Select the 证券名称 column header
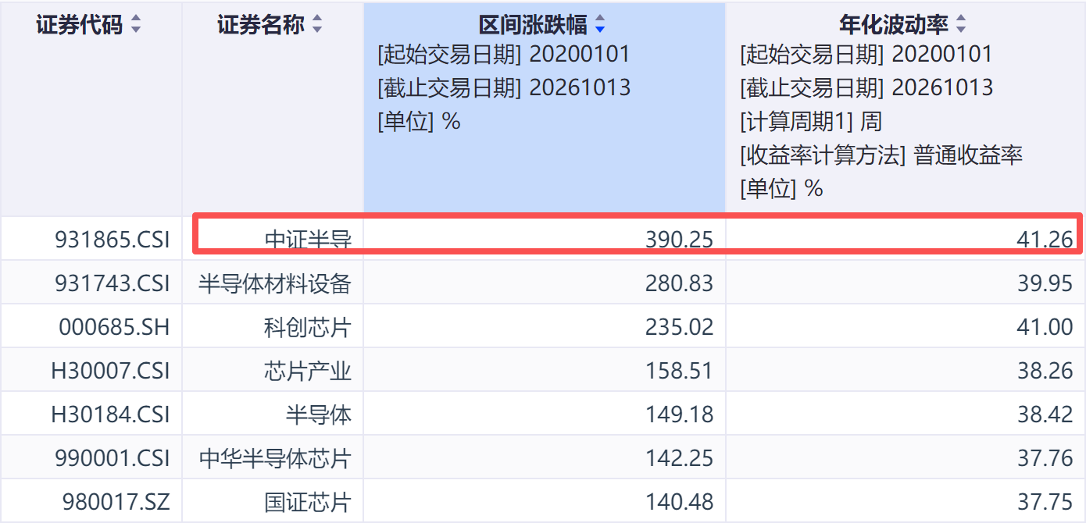This screenshot has width=1086, height=523. [261, 25]
